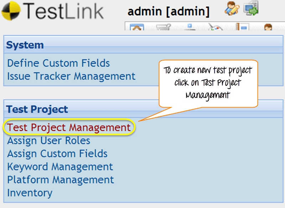Click the System section header
The height and width of the screenshot is (208, 285).
(x=25, y=45)
